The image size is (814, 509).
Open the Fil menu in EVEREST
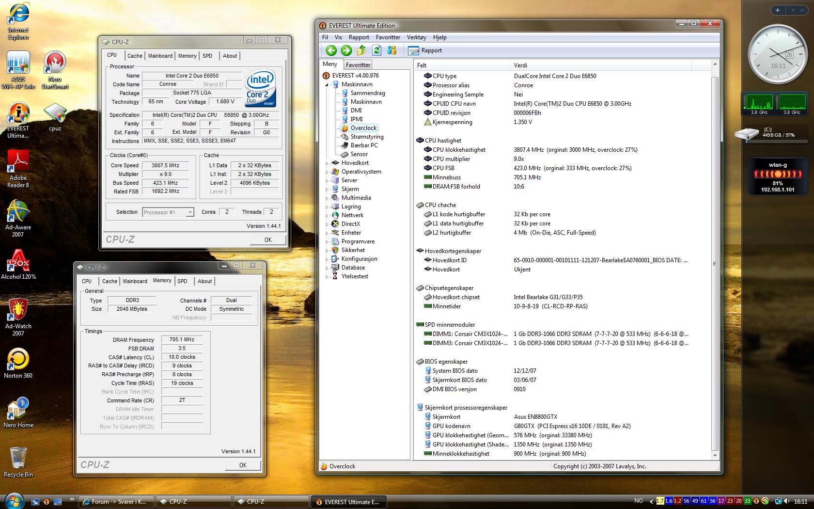point(325,37)
